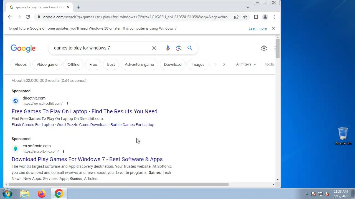
Task: Open the taskbar clock and date
Action: click(341, 194)
